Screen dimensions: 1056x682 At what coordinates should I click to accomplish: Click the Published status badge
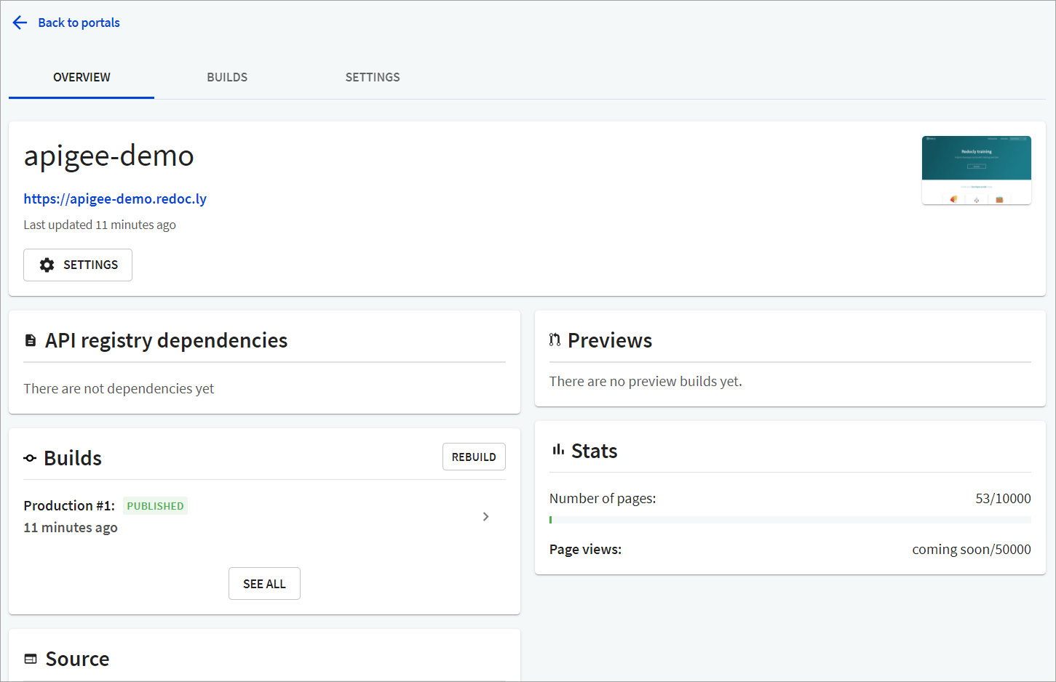155,506
